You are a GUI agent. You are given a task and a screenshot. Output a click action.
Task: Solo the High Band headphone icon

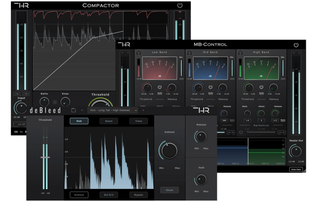click(239, 52)
